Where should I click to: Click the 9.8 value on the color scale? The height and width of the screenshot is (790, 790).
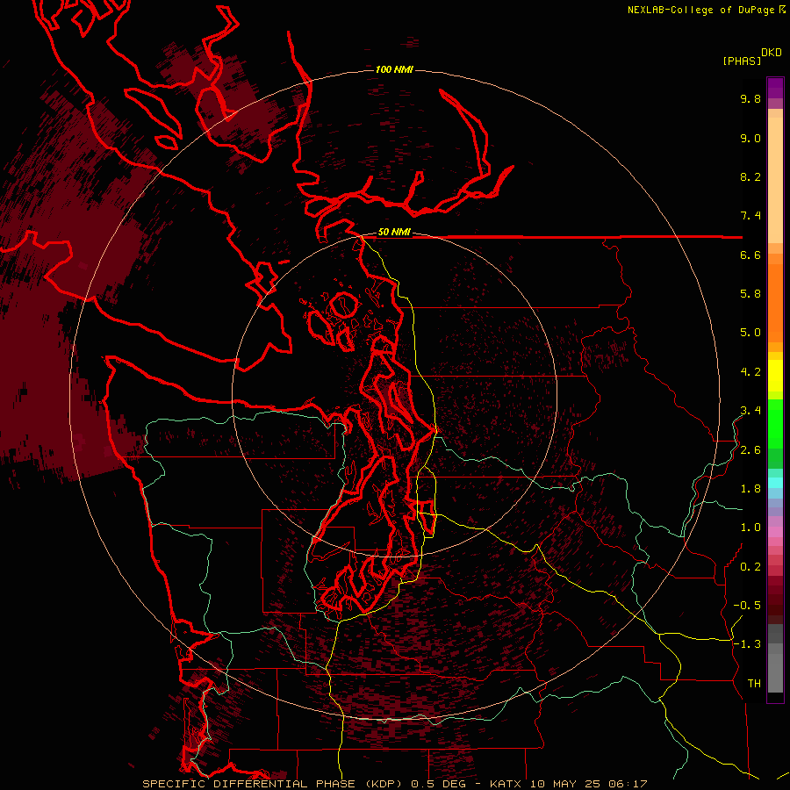click(750, 98)
